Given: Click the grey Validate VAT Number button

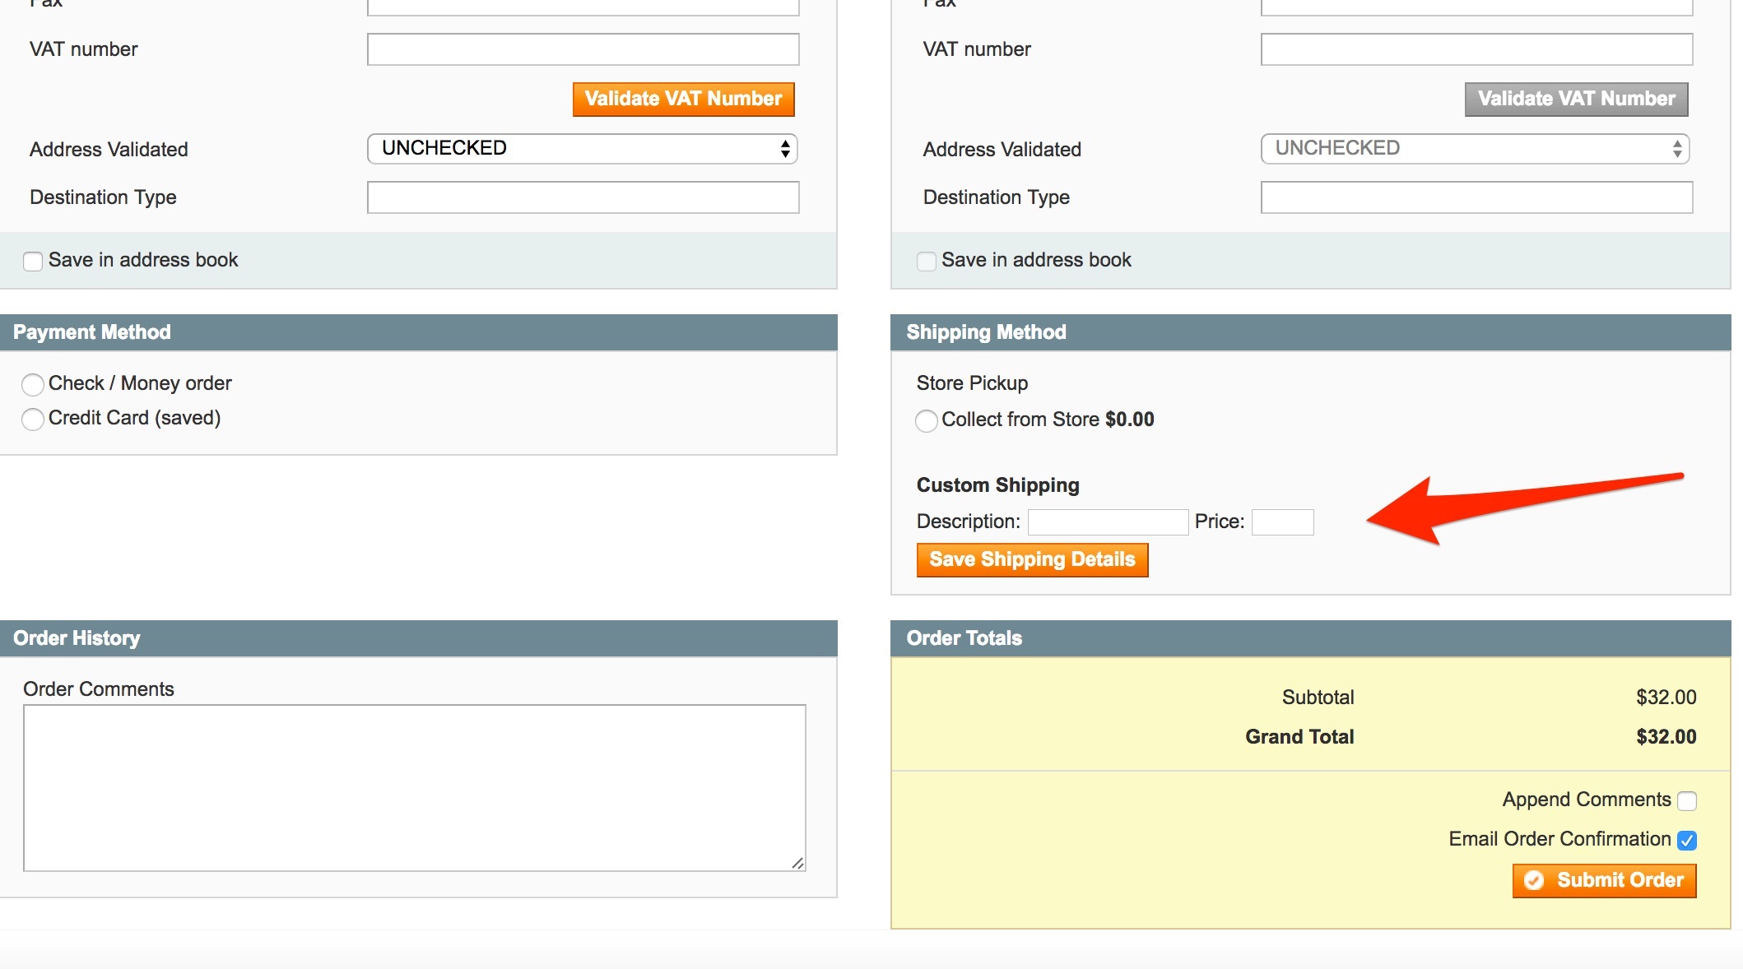Looking at the screenshot, I should (1576, 99).
